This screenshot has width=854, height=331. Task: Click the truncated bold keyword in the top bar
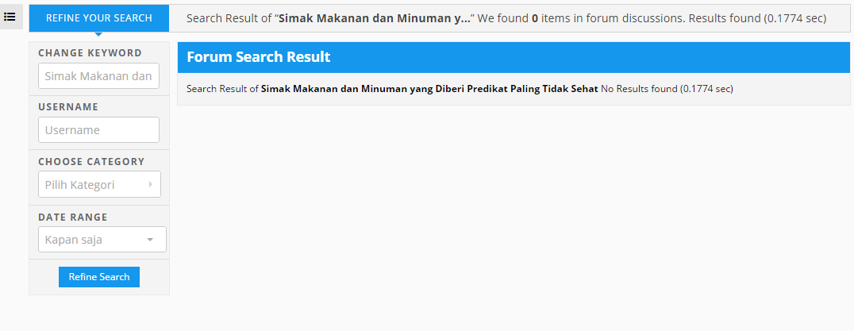pyautogui.click(x=375, y=18)
